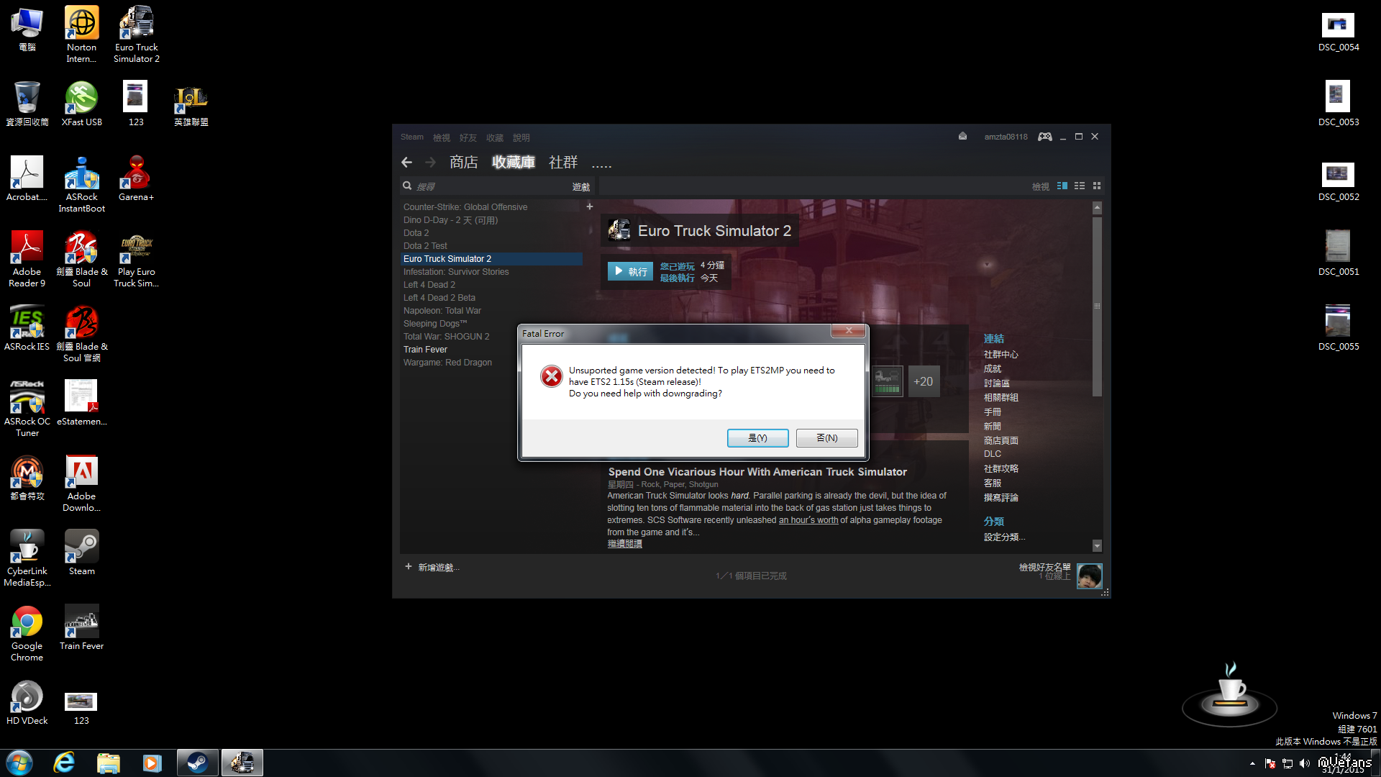Click 否(N) in the Fatal Error dialog
The height and width of the screenshot is (777, 1381).
(826, 438)
